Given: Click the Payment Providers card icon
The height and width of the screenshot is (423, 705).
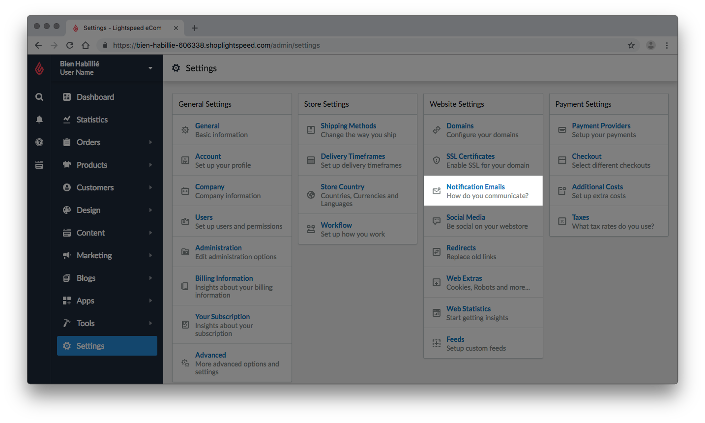Looking at the screenshot, I should tap(562, 130).
